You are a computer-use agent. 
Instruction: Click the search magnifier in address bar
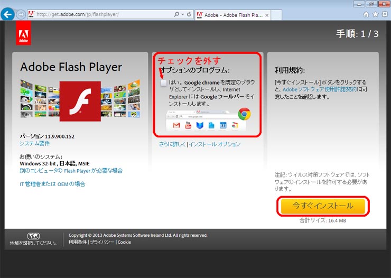(x=176, y=14)
